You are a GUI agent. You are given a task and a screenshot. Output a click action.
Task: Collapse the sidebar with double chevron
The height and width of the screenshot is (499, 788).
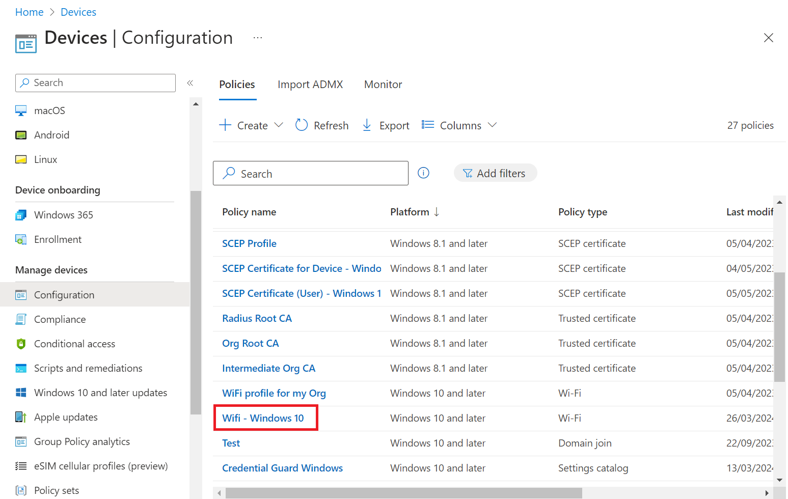coord(190,83)
